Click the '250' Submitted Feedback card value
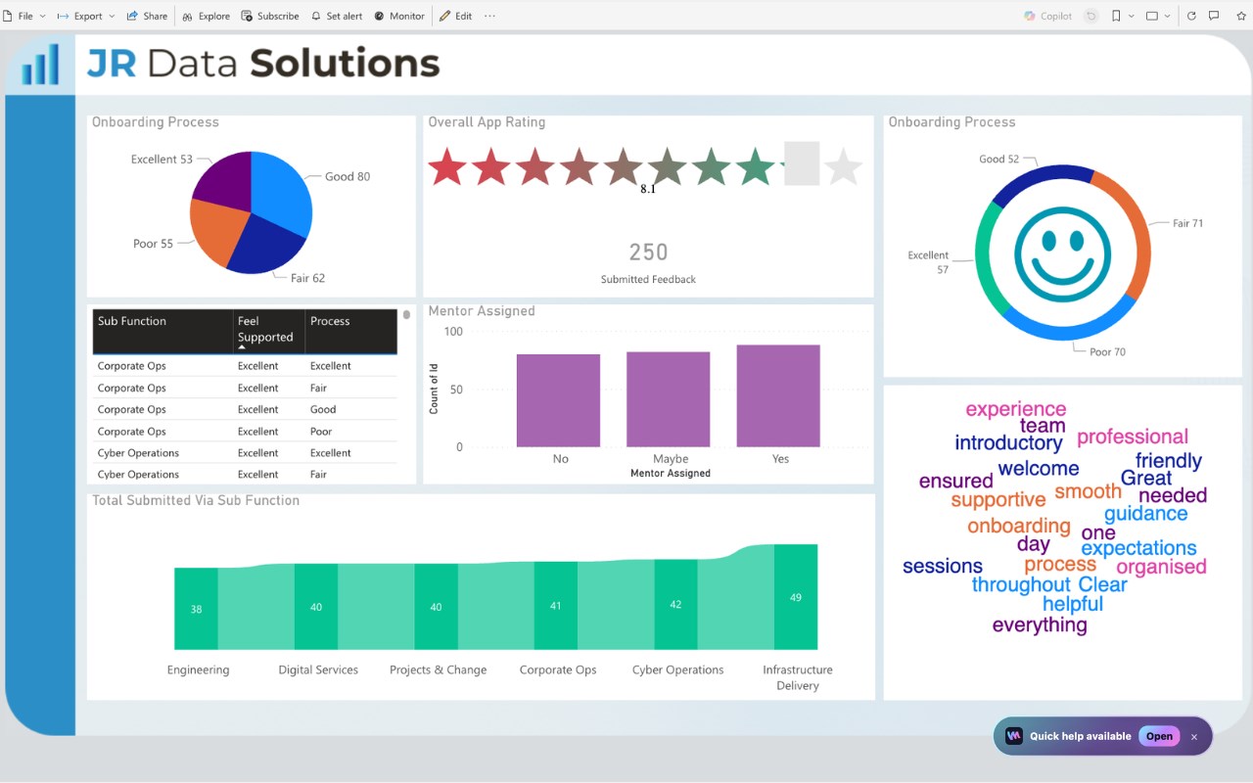1253x783 pixels. (648, 253)
